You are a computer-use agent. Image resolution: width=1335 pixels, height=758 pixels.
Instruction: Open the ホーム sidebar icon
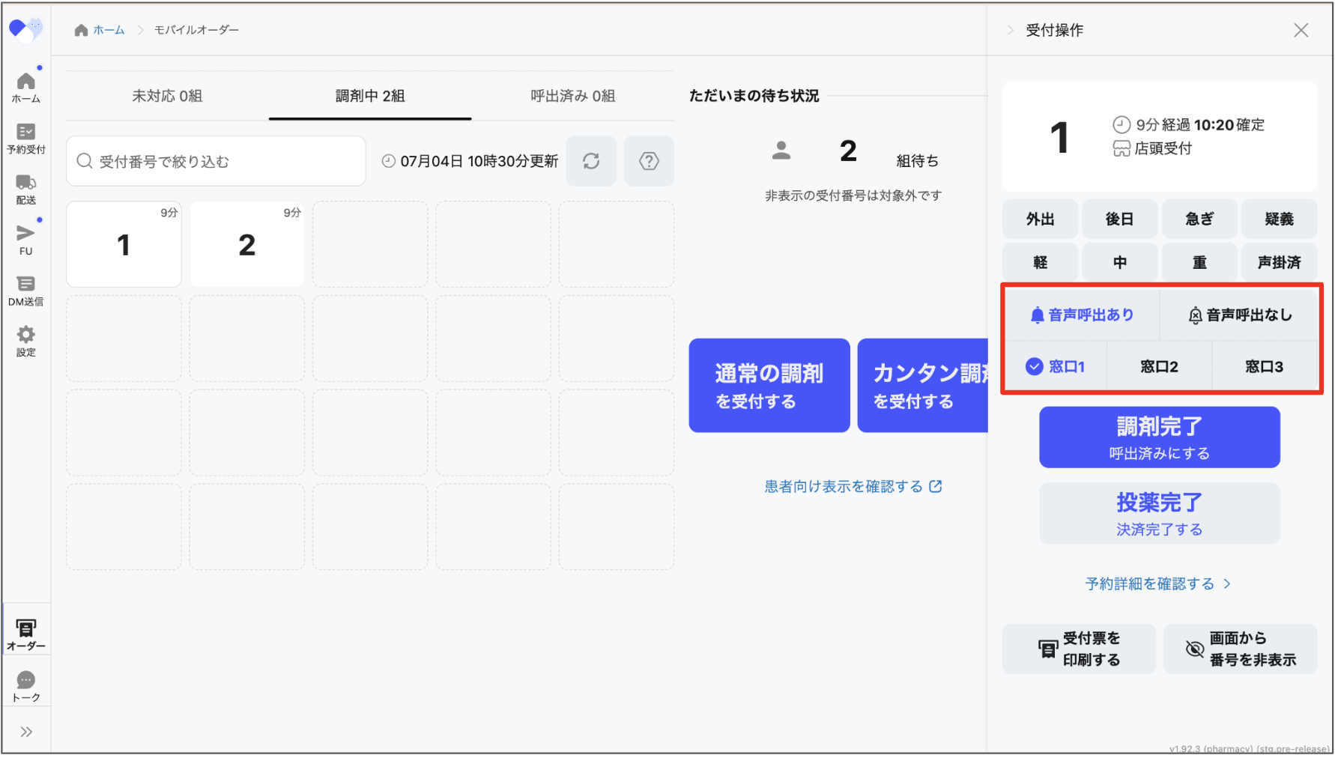(25, 85)
